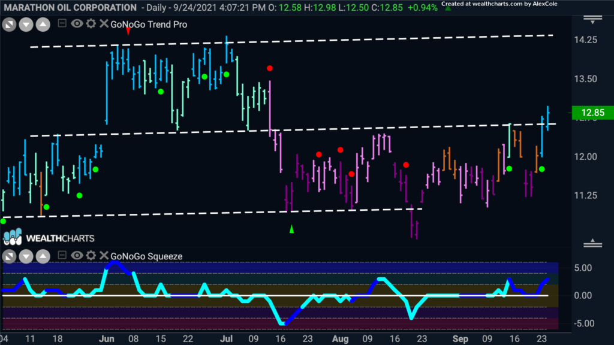Click the Aug date label
Viewport: 614px width, 345px height.
(x=341, y=339)
